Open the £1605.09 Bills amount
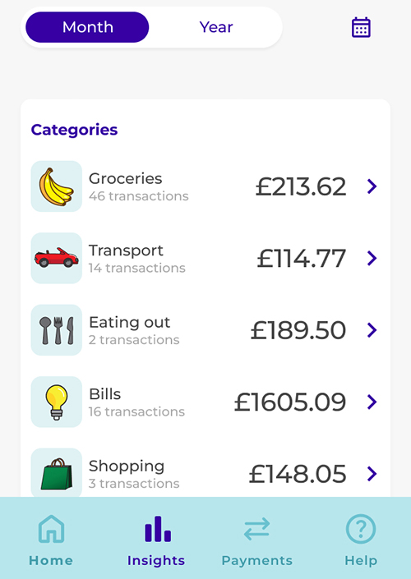The height and width of the screenshot is (579, 411). tap(290, 402)
